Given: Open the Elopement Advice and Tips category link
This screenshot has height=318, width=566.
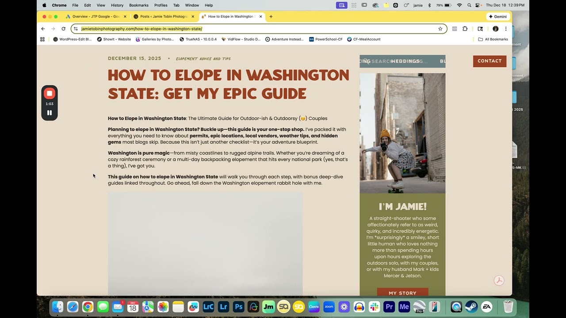Looking at the screenshot, I should (x=203, y=59).
